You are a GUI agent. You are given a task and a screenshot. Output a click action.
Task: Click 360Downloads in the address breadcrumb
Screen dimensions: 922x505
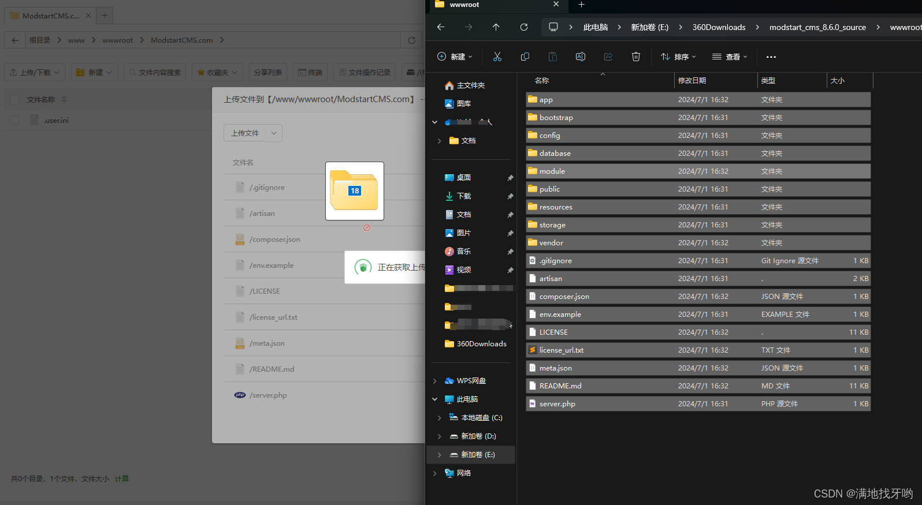click(719, 27)
